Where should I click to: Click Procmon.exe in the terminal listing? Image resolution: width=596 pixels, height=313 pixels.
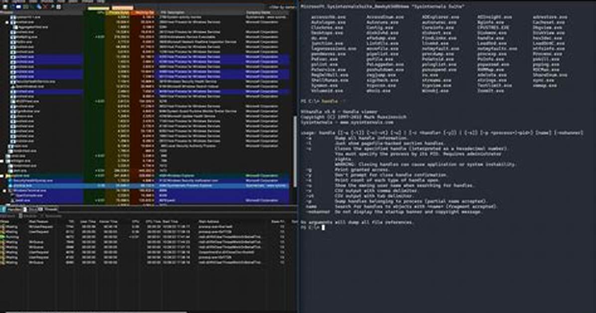(x=547, y=54)
